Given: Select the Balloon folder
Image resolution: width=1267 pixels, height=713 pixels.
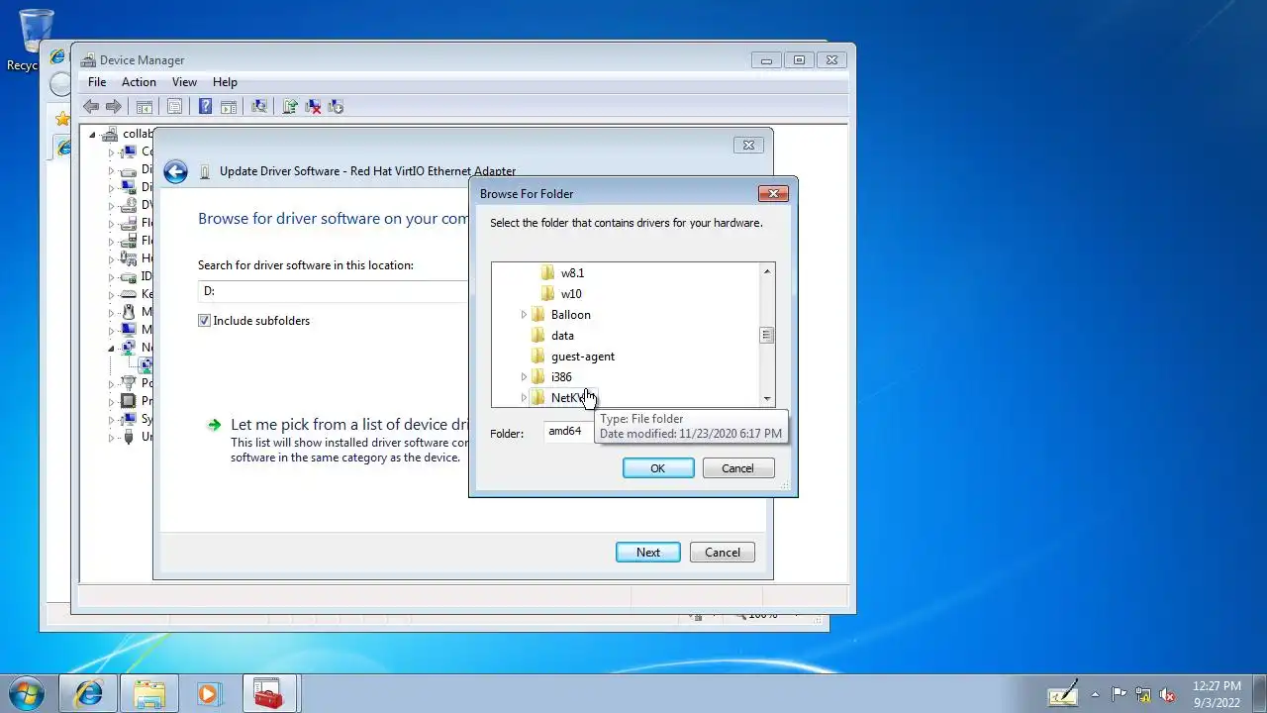Looking at the screenshot, I should click(570, 315).
